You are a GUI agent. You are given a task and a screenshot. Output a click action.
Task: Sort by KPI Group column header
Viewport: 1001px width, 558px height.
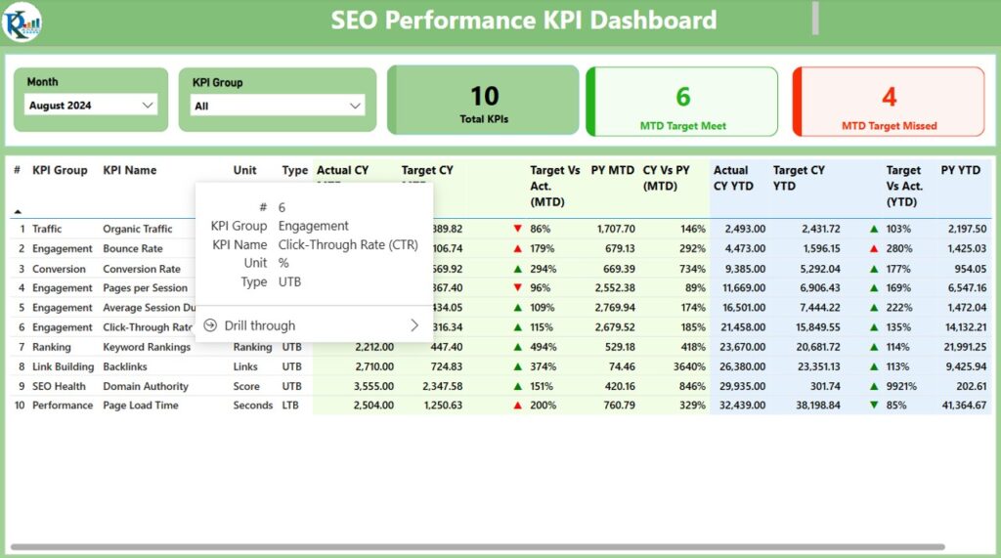coord(60,170)
